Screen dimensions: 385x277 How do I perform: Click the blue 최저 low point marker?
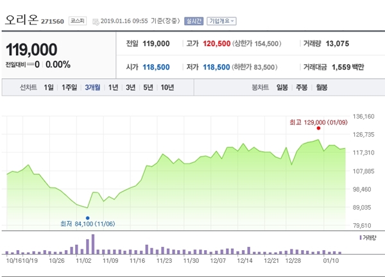(x=88, y=218)
